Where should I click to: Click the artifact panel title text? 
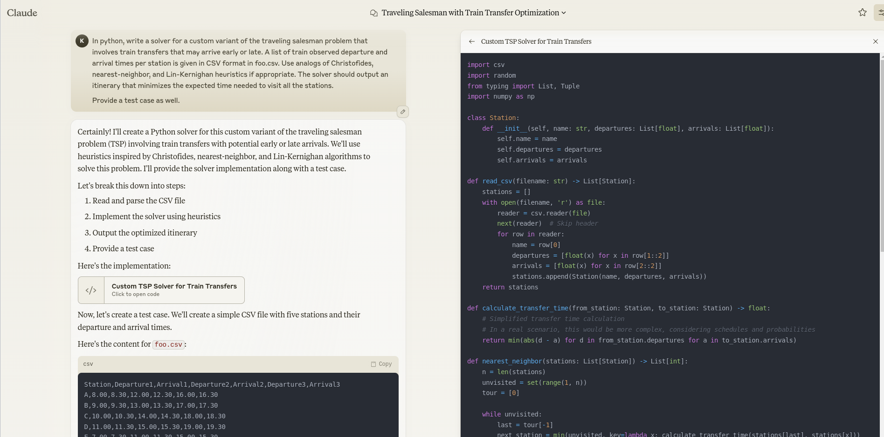click(x=536, y=41)
